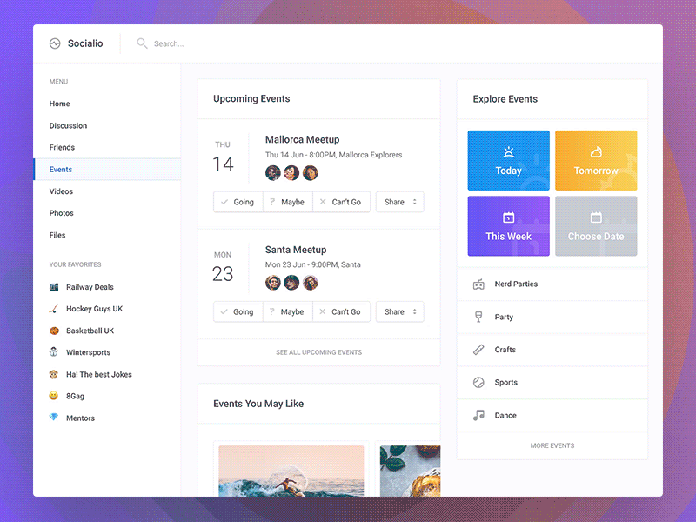696x522 pixels.
Task: Click third attendee avatar of Santa Meetup
Action: [x=311, y=283]
